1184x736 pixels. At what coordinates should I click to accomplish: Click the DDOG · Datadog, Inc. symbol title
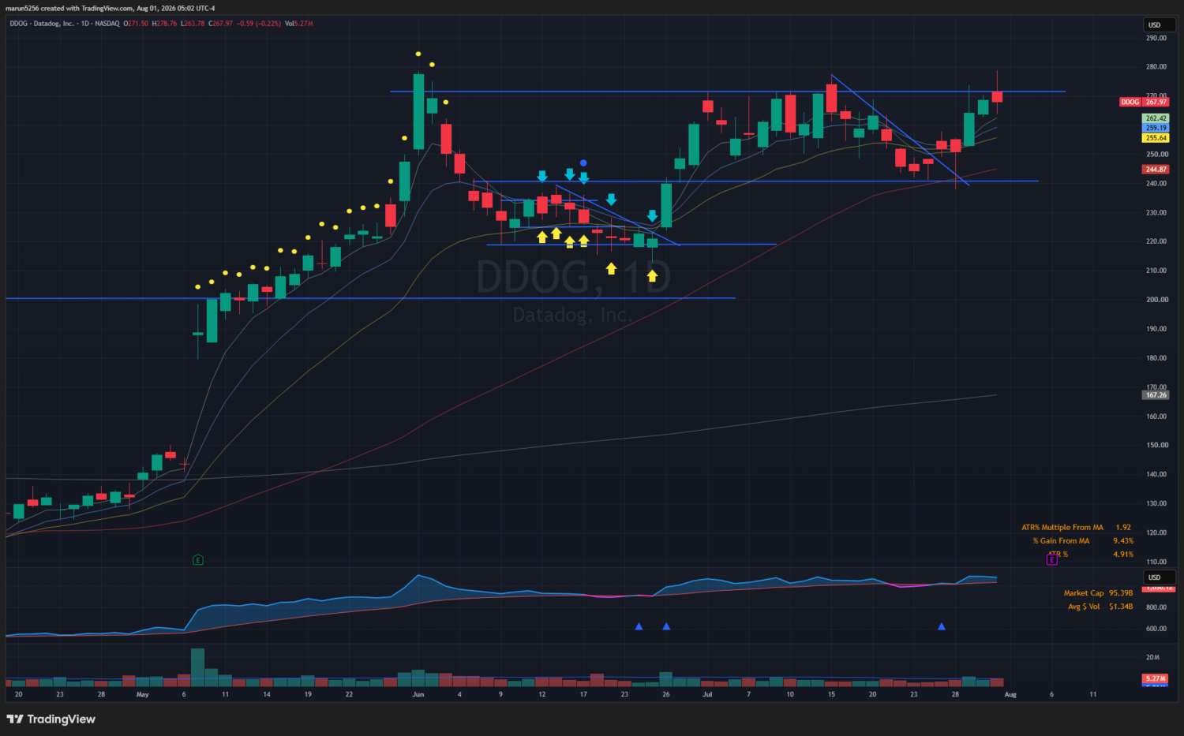(x=42, y=24)
